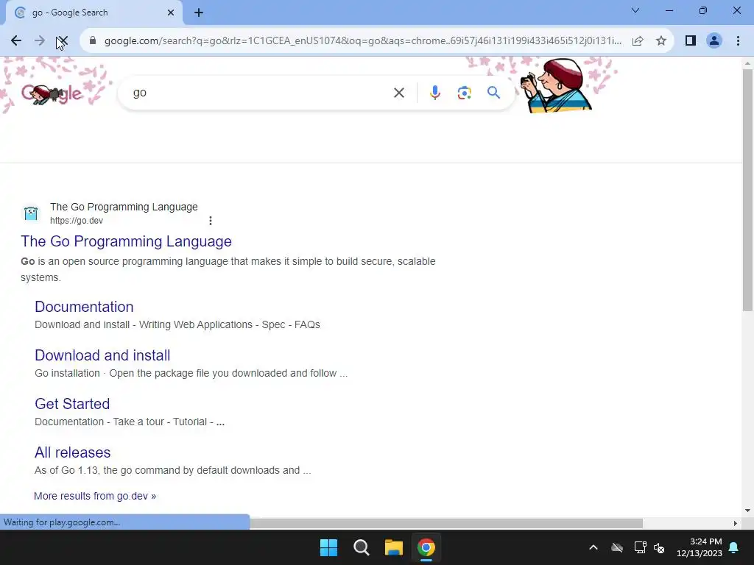Open a new tab with the plus button
The image size is (754, 565).
199,13
